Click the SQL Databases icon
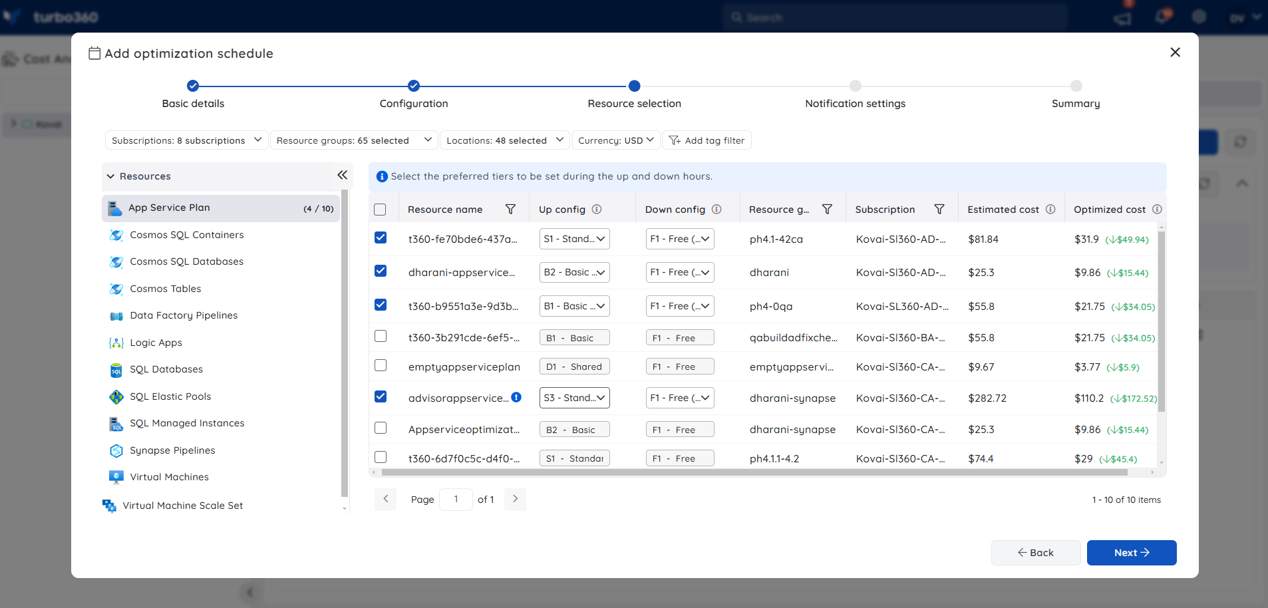The image size is (1268, 608). coord(116,370)
